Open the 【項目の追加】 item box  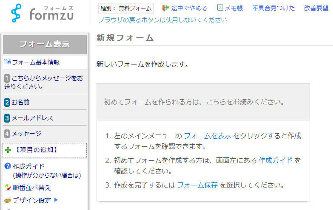(x=45, y=150)
